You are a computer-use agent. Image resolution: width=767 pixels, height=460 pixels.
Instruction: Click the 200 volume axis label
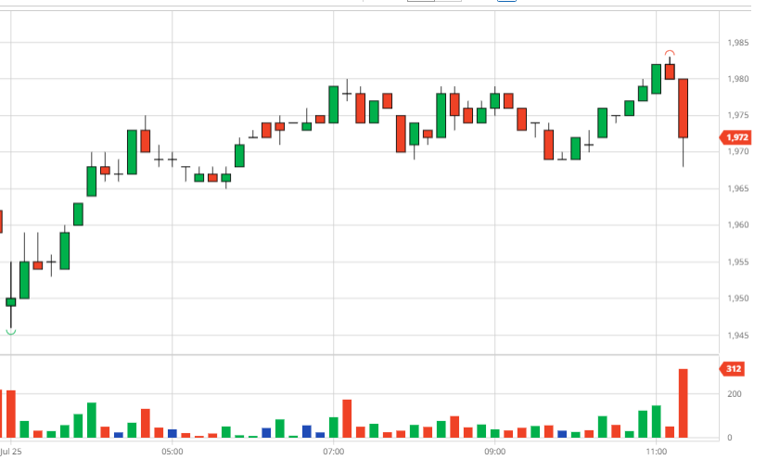[735, 394]
